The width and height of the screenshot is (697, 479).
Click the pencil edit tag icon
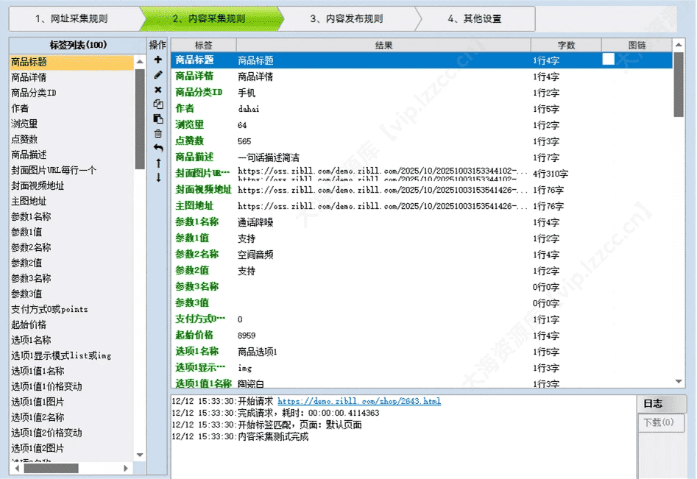pos(158,74)
